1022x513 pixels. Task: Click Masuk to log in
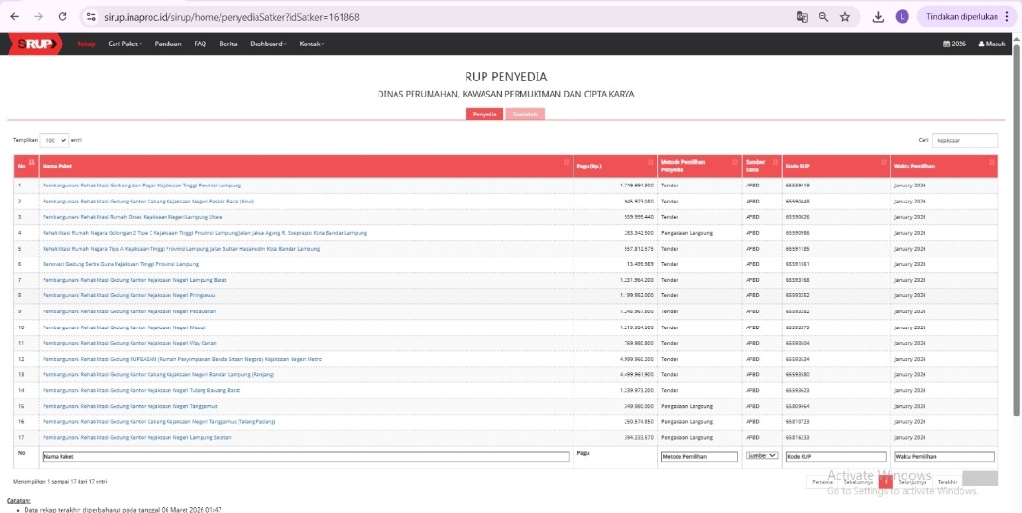(992, 44)
